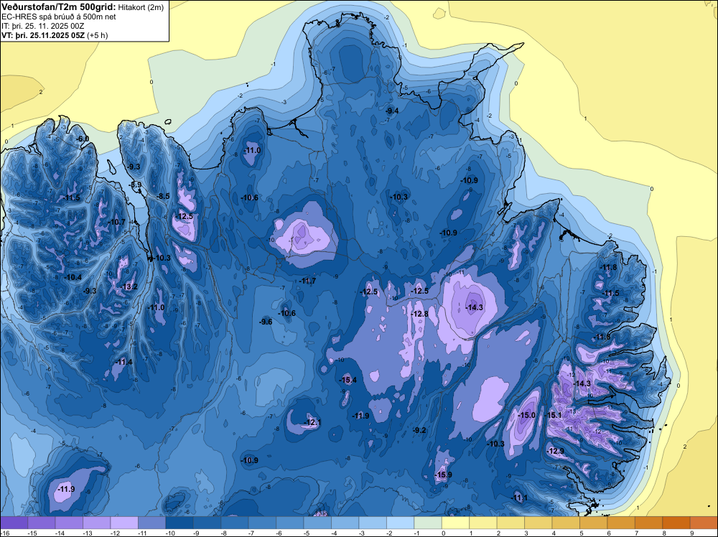The image size is (718, 537).
Task: Click the -8.9 temperature label
Action: [136, 185]
